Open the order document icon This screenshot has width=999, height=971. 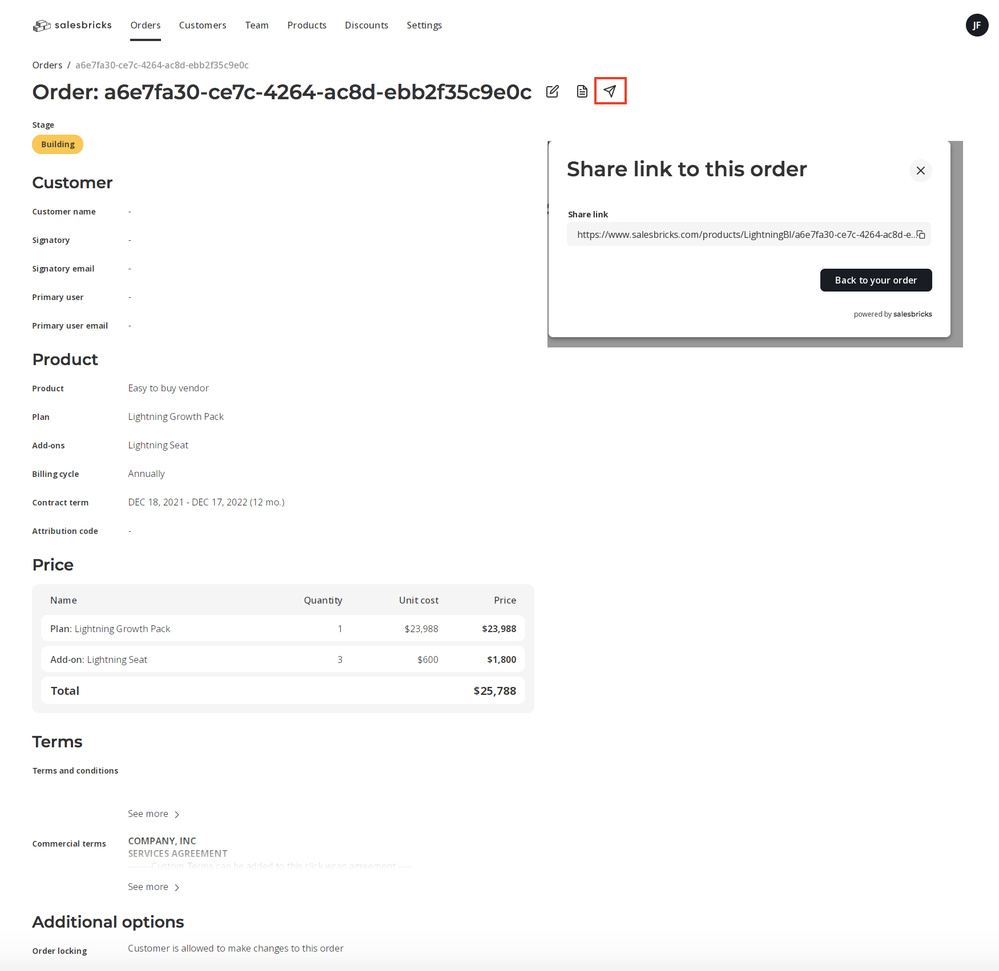coord(582,91)
